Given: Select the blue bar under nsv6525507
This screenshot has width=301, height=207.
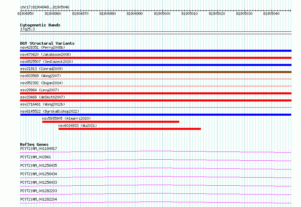Looking at the screenshot, I should [156, 65].
